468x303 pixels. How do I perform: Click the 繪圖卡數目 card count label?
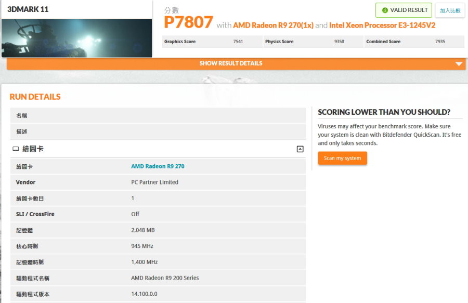[x=30, y=199]
